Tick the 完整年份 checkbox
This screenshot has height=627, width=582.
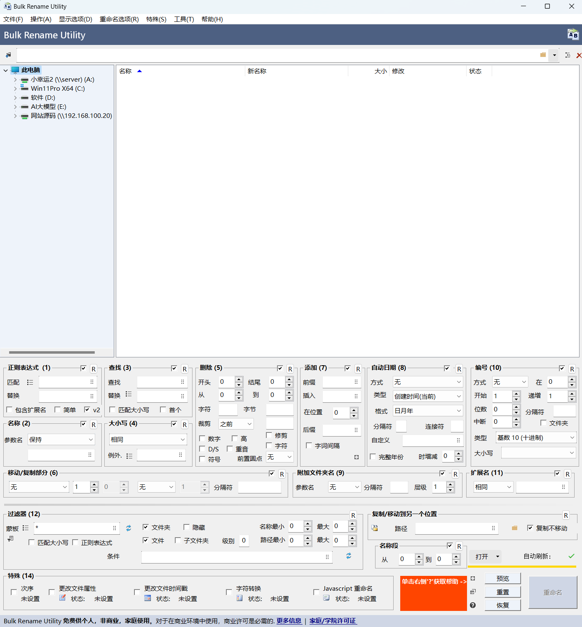pos(373,457)
